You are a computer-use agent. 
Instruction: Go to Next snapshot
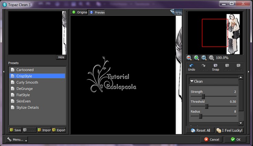click(239, 68)
